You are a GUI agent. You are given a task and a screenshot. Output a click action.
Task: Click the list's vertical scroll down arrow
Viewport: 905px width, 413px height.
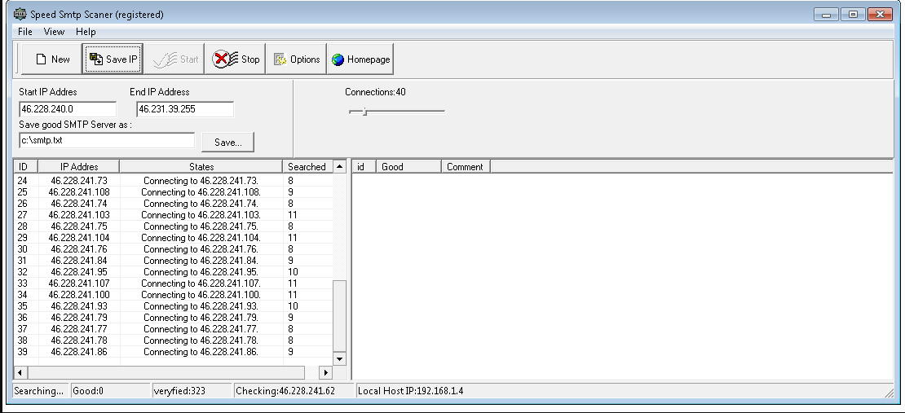click(340, 358)
